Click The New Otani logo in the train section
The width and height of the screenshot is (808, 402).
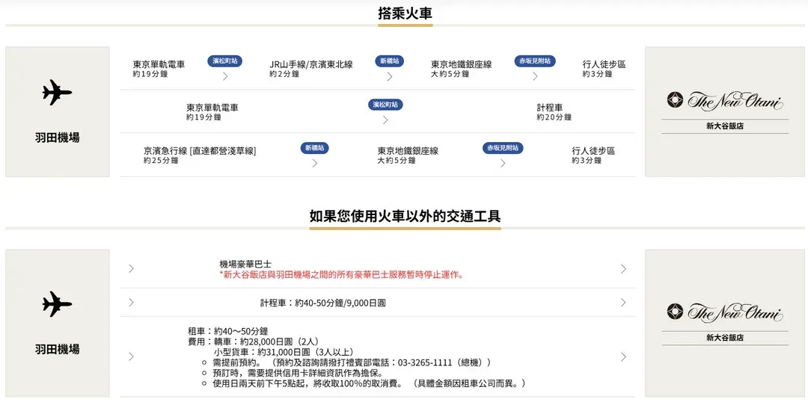pos(724,101)
